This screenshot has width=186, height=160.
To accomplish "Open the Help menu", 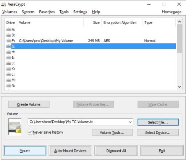I will [96, 12].
